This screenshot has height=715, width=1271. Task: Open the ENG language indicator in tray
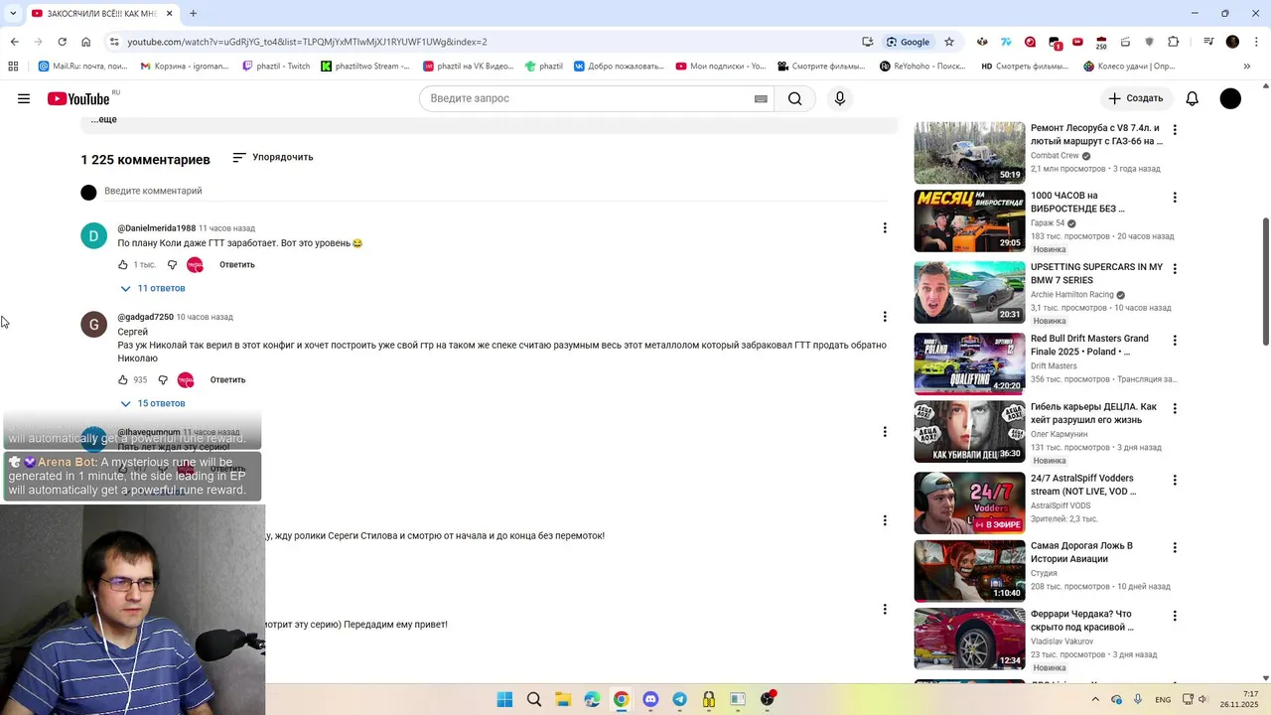pos(1162,700)
